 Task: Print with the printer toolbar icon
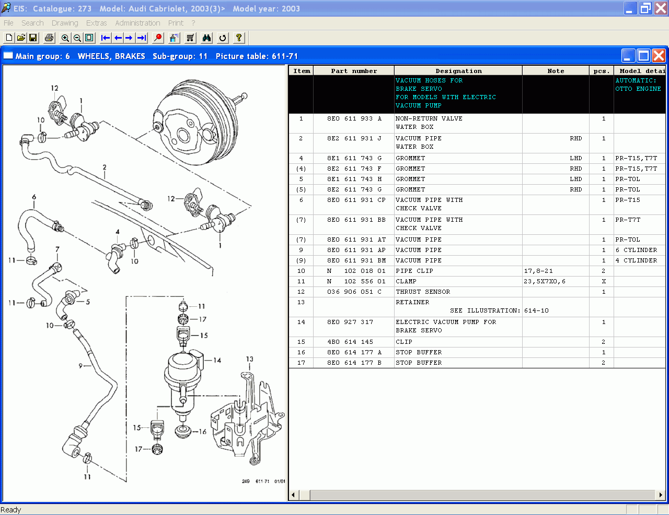pos(49,38)
